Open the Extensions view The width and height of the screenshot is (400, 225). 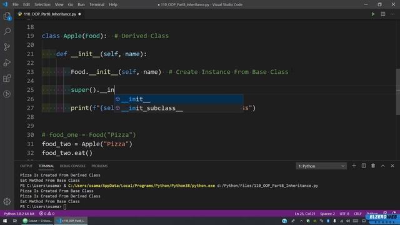[7, 78]
